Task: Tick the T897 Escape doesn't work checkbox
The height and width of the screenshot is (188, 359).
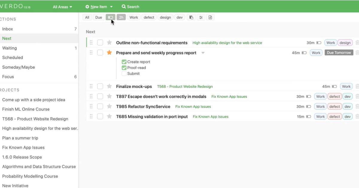Action: point(100,96)
